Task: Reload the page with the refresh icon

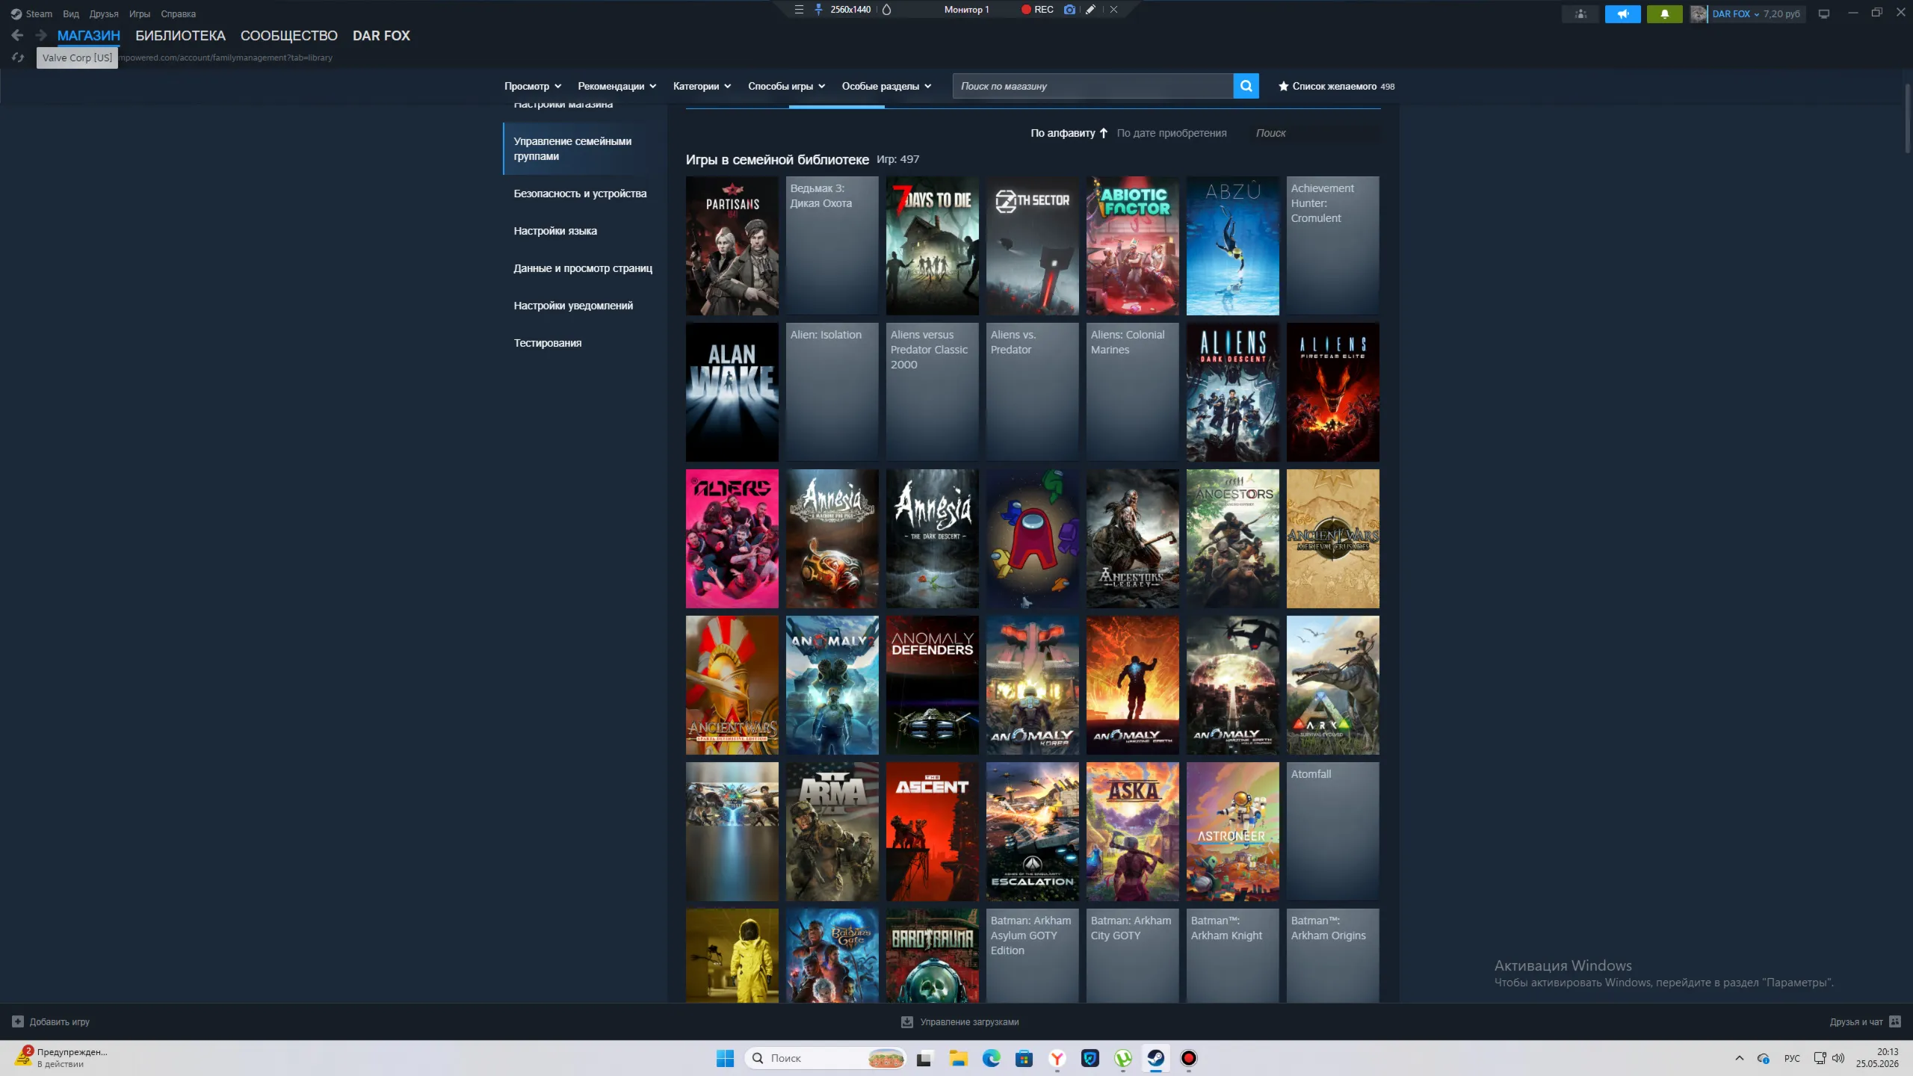Action: tap(18, 58)
